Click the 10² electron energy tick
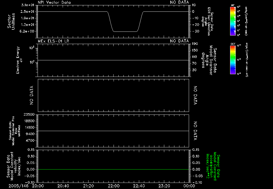The image size is (273, 189). click(x=32, y=48)
